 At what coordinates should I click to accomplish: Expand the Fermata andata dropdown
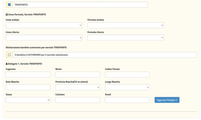click(x=126, y=25)
